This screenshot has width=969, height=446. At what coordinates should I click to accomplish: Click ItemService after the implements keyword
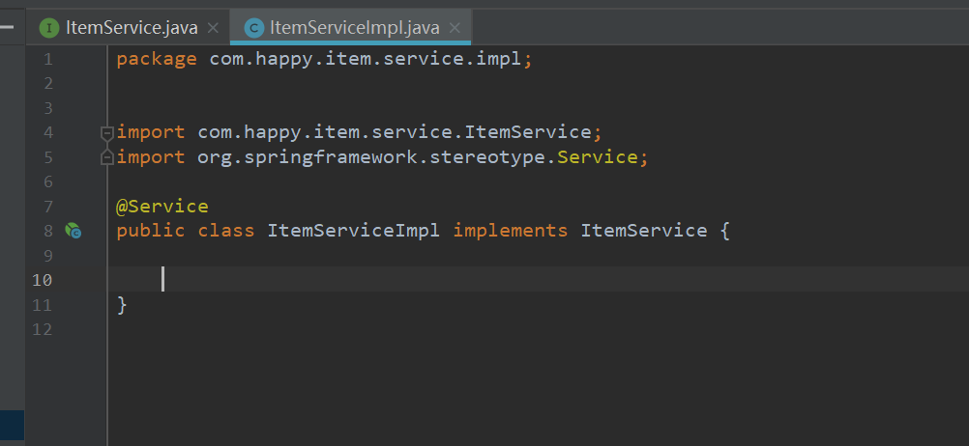coord(643,231)
